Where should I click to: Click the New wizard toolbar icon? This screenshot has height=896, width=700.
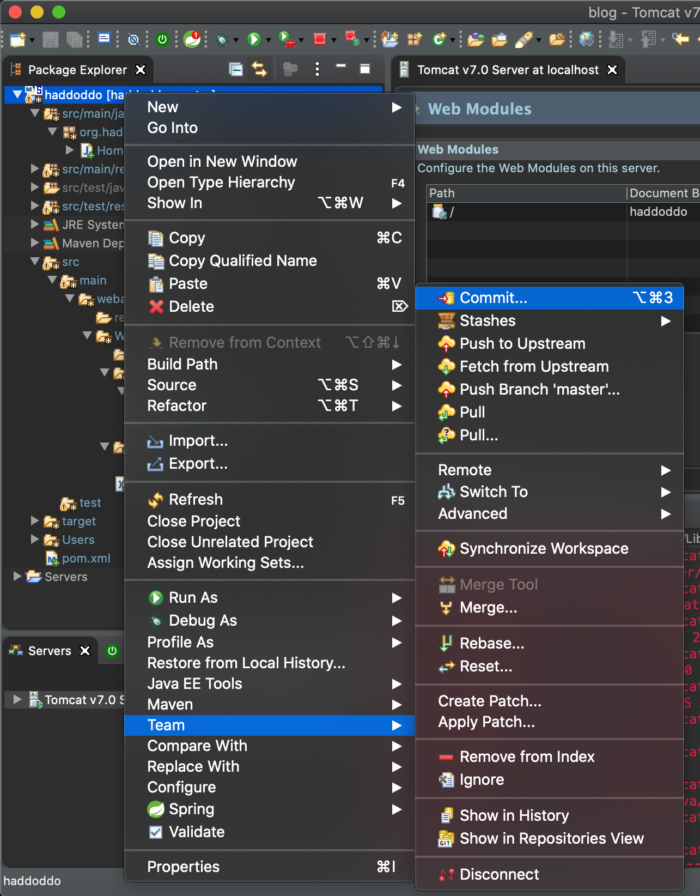click(17, 39)
